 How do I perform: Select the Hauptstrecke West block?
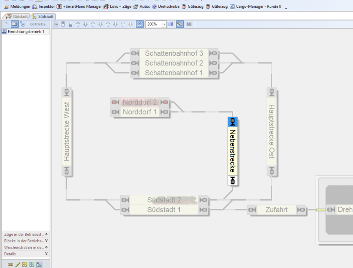click(66, 132)
